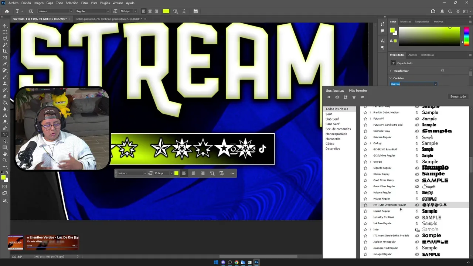Open font family dropdown in options bar
This screenshot has height=266, width=473.
(x=71, y=11)
